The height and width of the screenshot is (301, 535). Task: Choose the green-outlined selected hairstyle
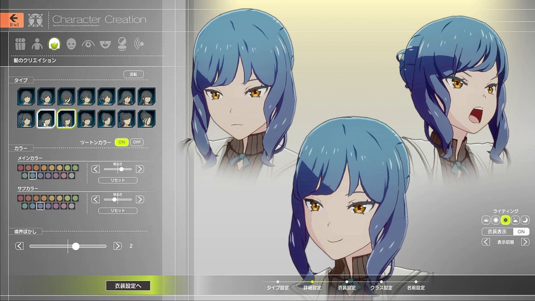pos(66,119)
